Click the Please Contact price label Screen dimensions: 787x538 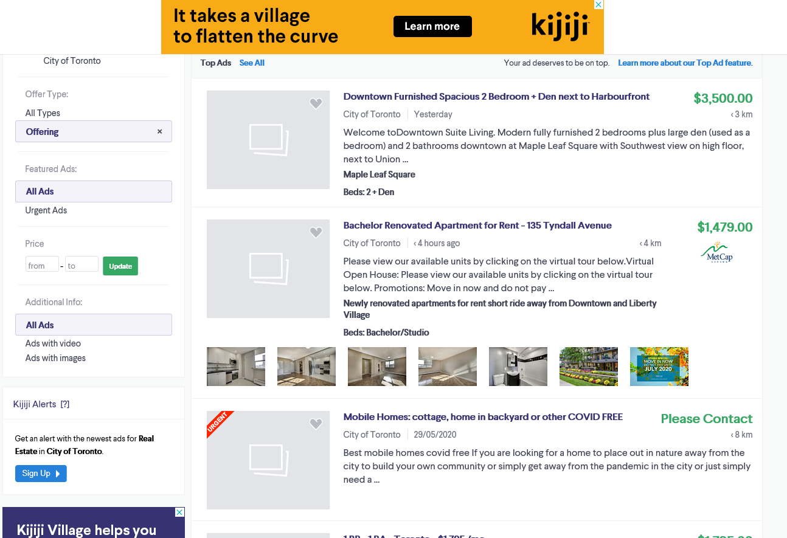click(707, 419)
